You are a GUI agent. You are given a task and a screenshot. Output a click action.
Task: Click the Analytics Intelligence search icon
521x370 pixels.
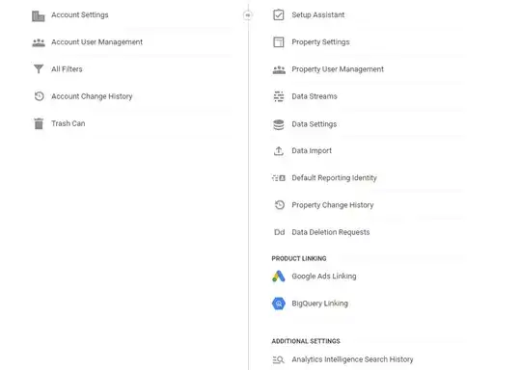[x=279, y=359]
